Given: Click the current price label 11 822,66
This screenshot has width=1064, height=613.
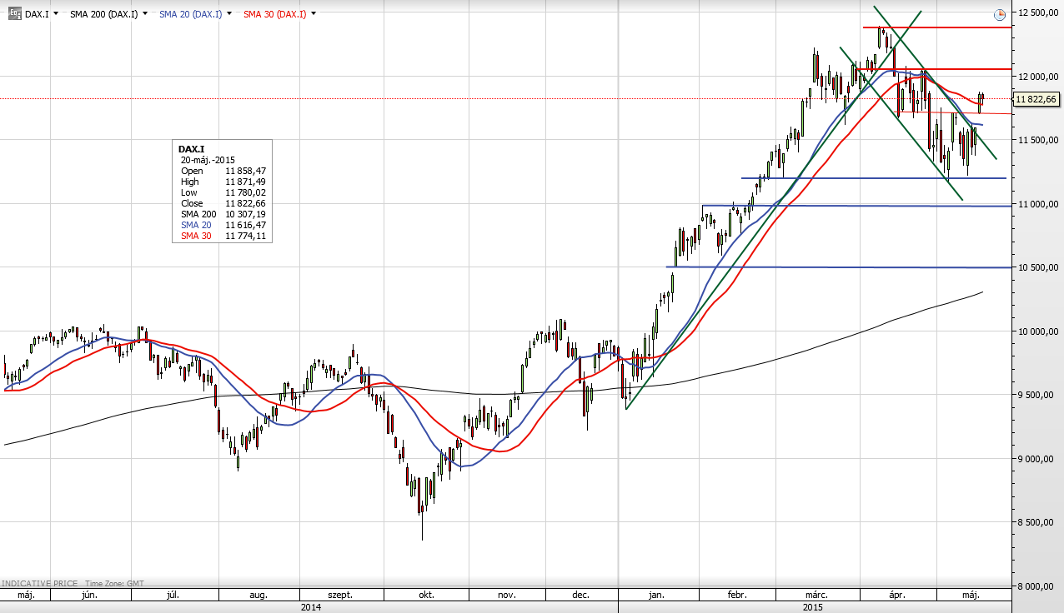Looking at the screenshot, I should click(1036, 99).
